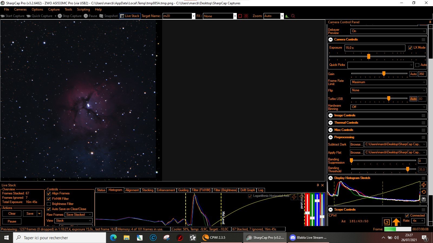
Task: Click the orange spiral search icon in Scope Controls
Action: point(386,222)
